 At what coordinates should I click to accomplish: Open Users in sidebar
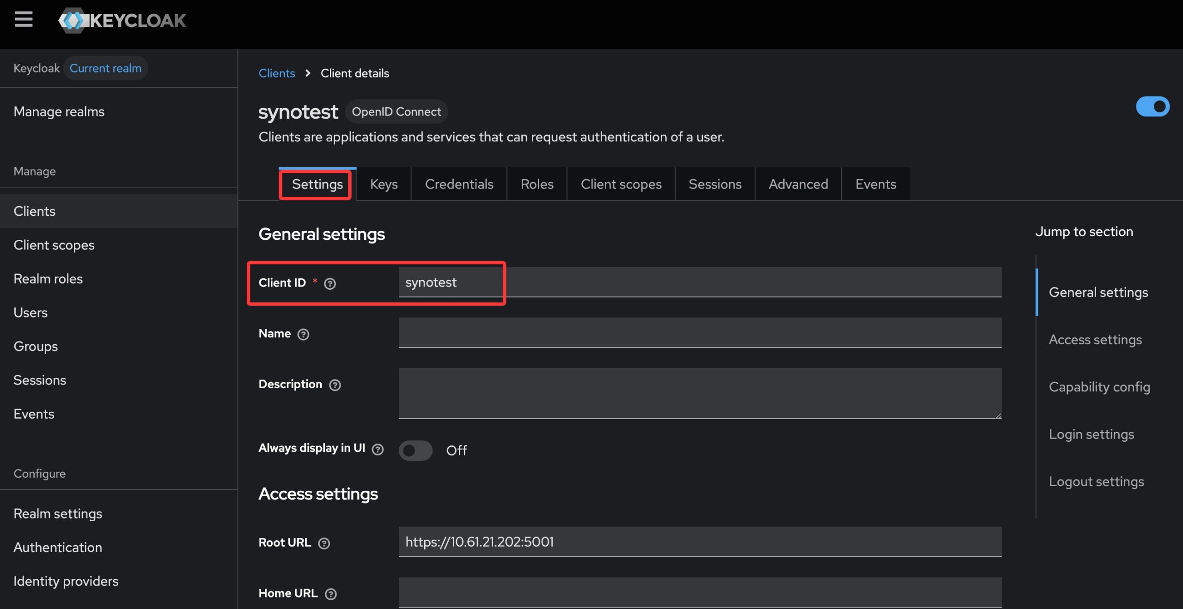click(x=119, y=312)
